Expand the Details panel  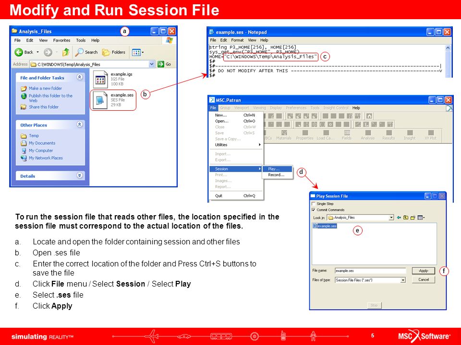(x=79, y=175)
